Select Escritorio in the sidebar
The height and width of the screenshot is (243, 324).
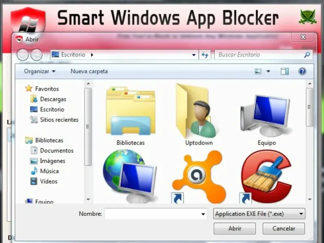52,109
